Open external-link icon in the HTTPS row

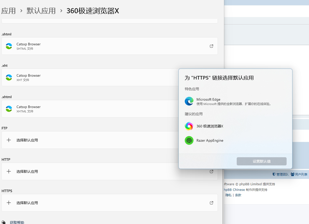coord(212,203)
